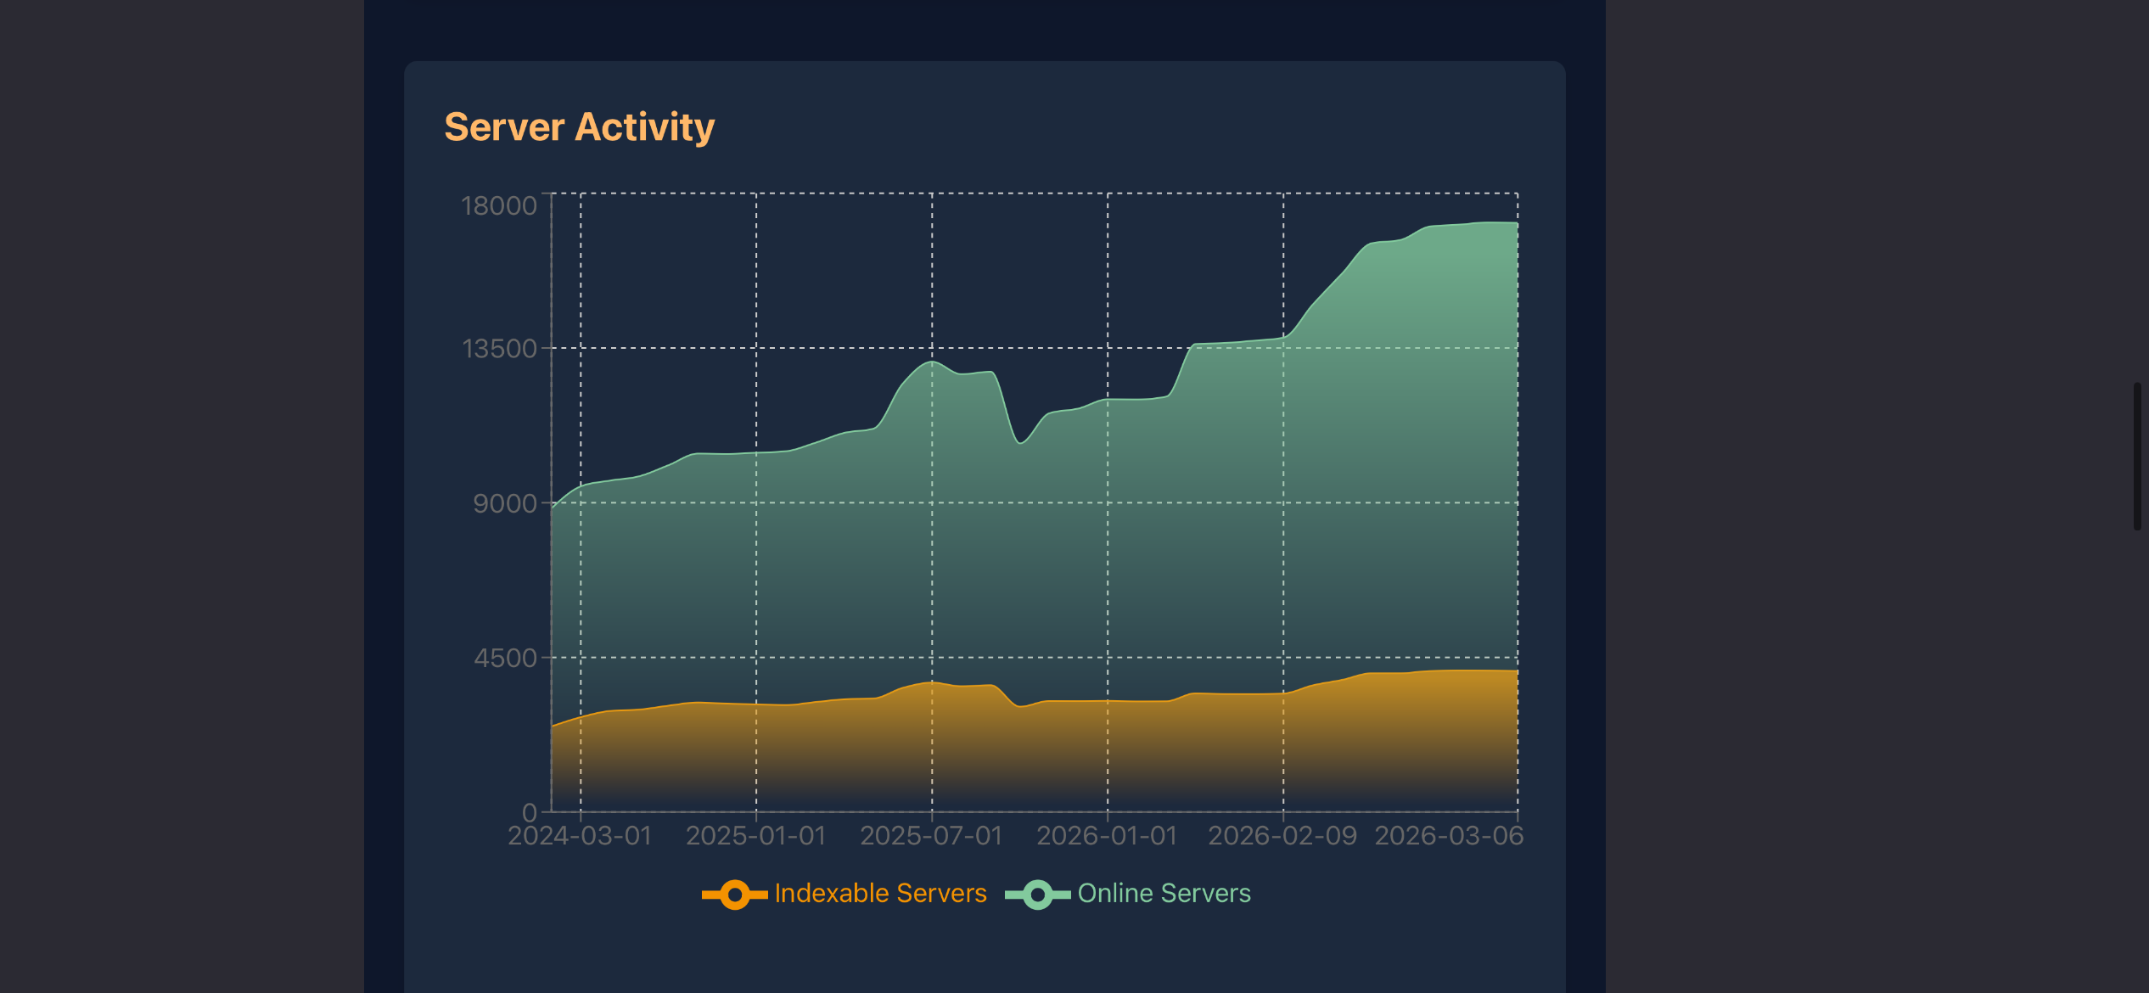
Task: Toggle the Online Servers legend label
Action: click(x=1164, y=893)
